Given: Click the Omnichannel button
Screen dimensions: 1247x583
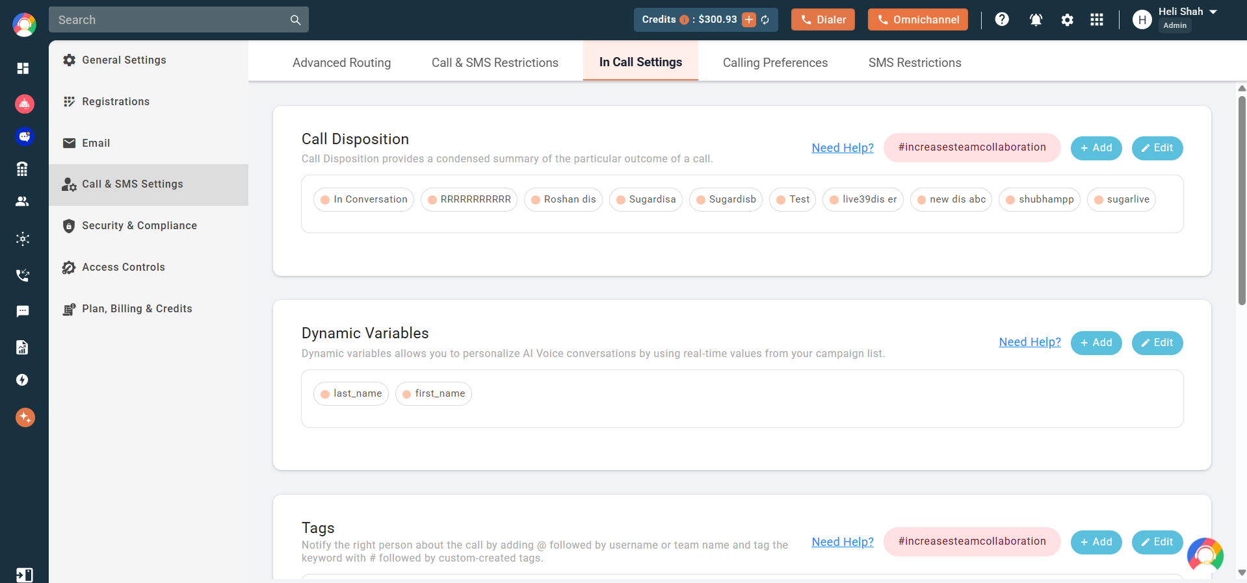Looking at the screenshot, I should point(917,19).
